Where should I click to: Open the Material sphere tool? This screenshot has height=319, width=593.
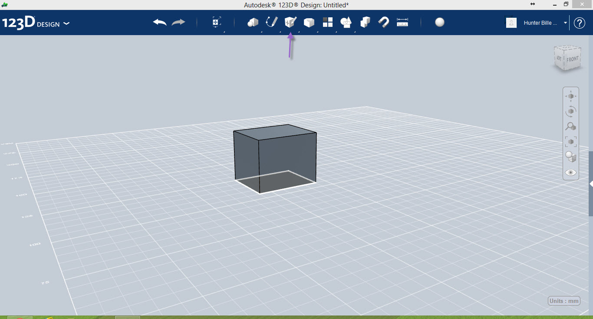[x=440, y=22]
